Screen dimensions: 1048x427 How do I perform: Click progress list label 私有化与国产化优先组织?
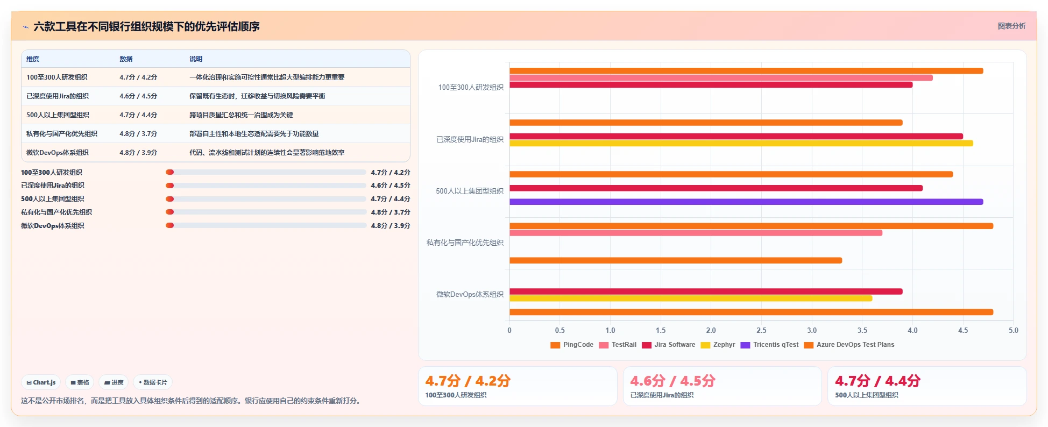pyautogui.click(x=56, y=212)
